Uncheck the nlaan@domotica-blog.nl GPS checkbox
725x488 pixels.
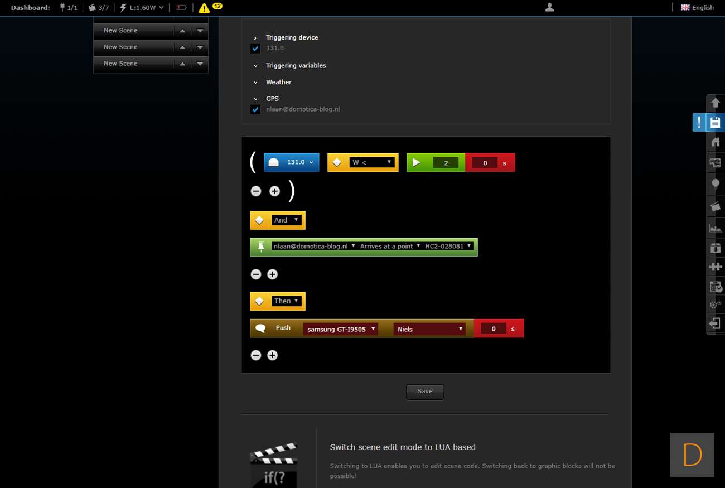255,109
